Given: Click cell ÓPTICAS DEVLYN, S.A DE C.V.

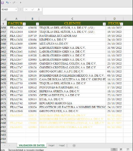Looking at the screenshot, I should (x=72, y=95).
